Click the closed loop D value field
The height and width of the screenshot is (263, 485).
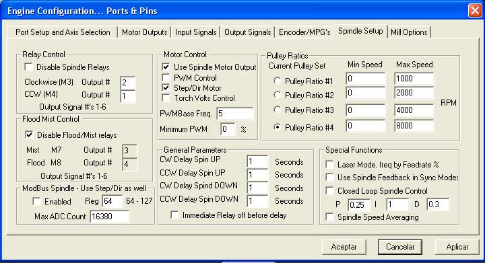click(438, 204)
